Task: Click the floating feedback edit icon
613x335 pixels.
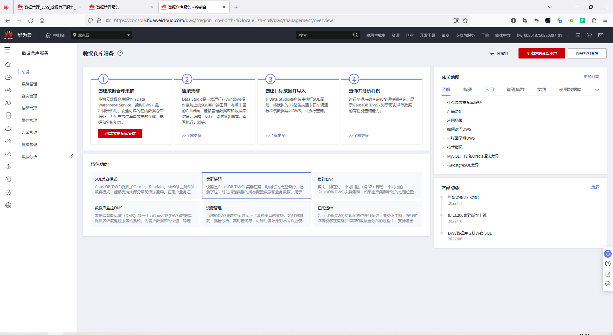Action: [608, 274]
